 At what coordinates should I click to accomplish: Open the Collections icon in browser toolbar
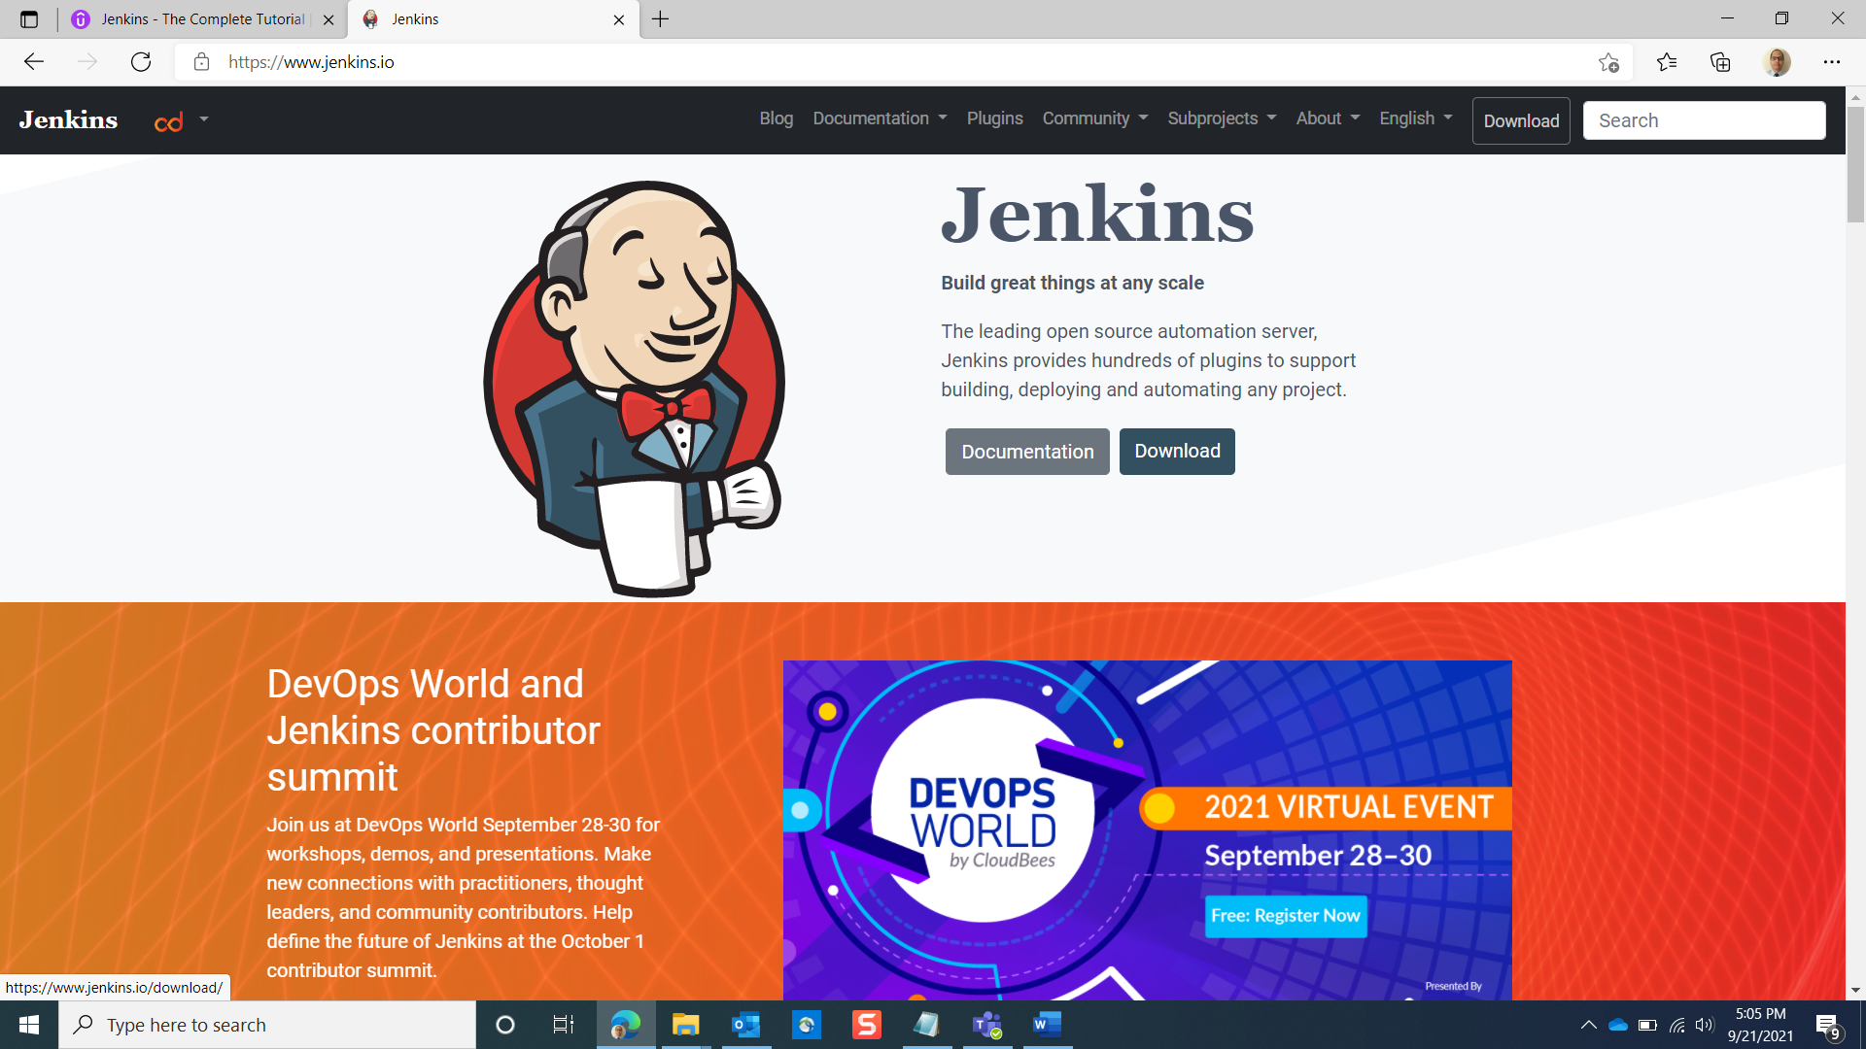(x=1720, y=62)
